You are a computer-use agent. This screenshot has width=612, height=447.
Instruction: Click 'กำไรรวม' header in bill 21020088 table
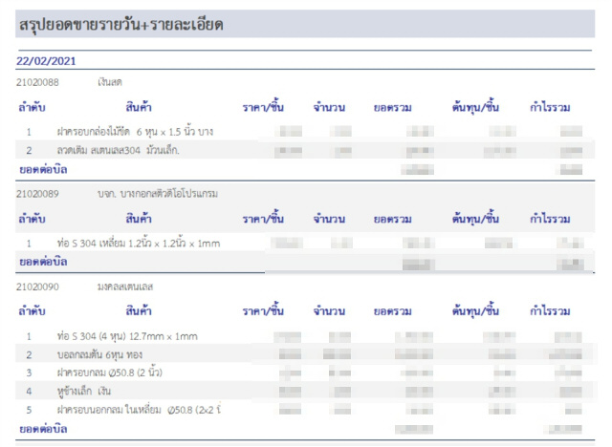(550, 108)
